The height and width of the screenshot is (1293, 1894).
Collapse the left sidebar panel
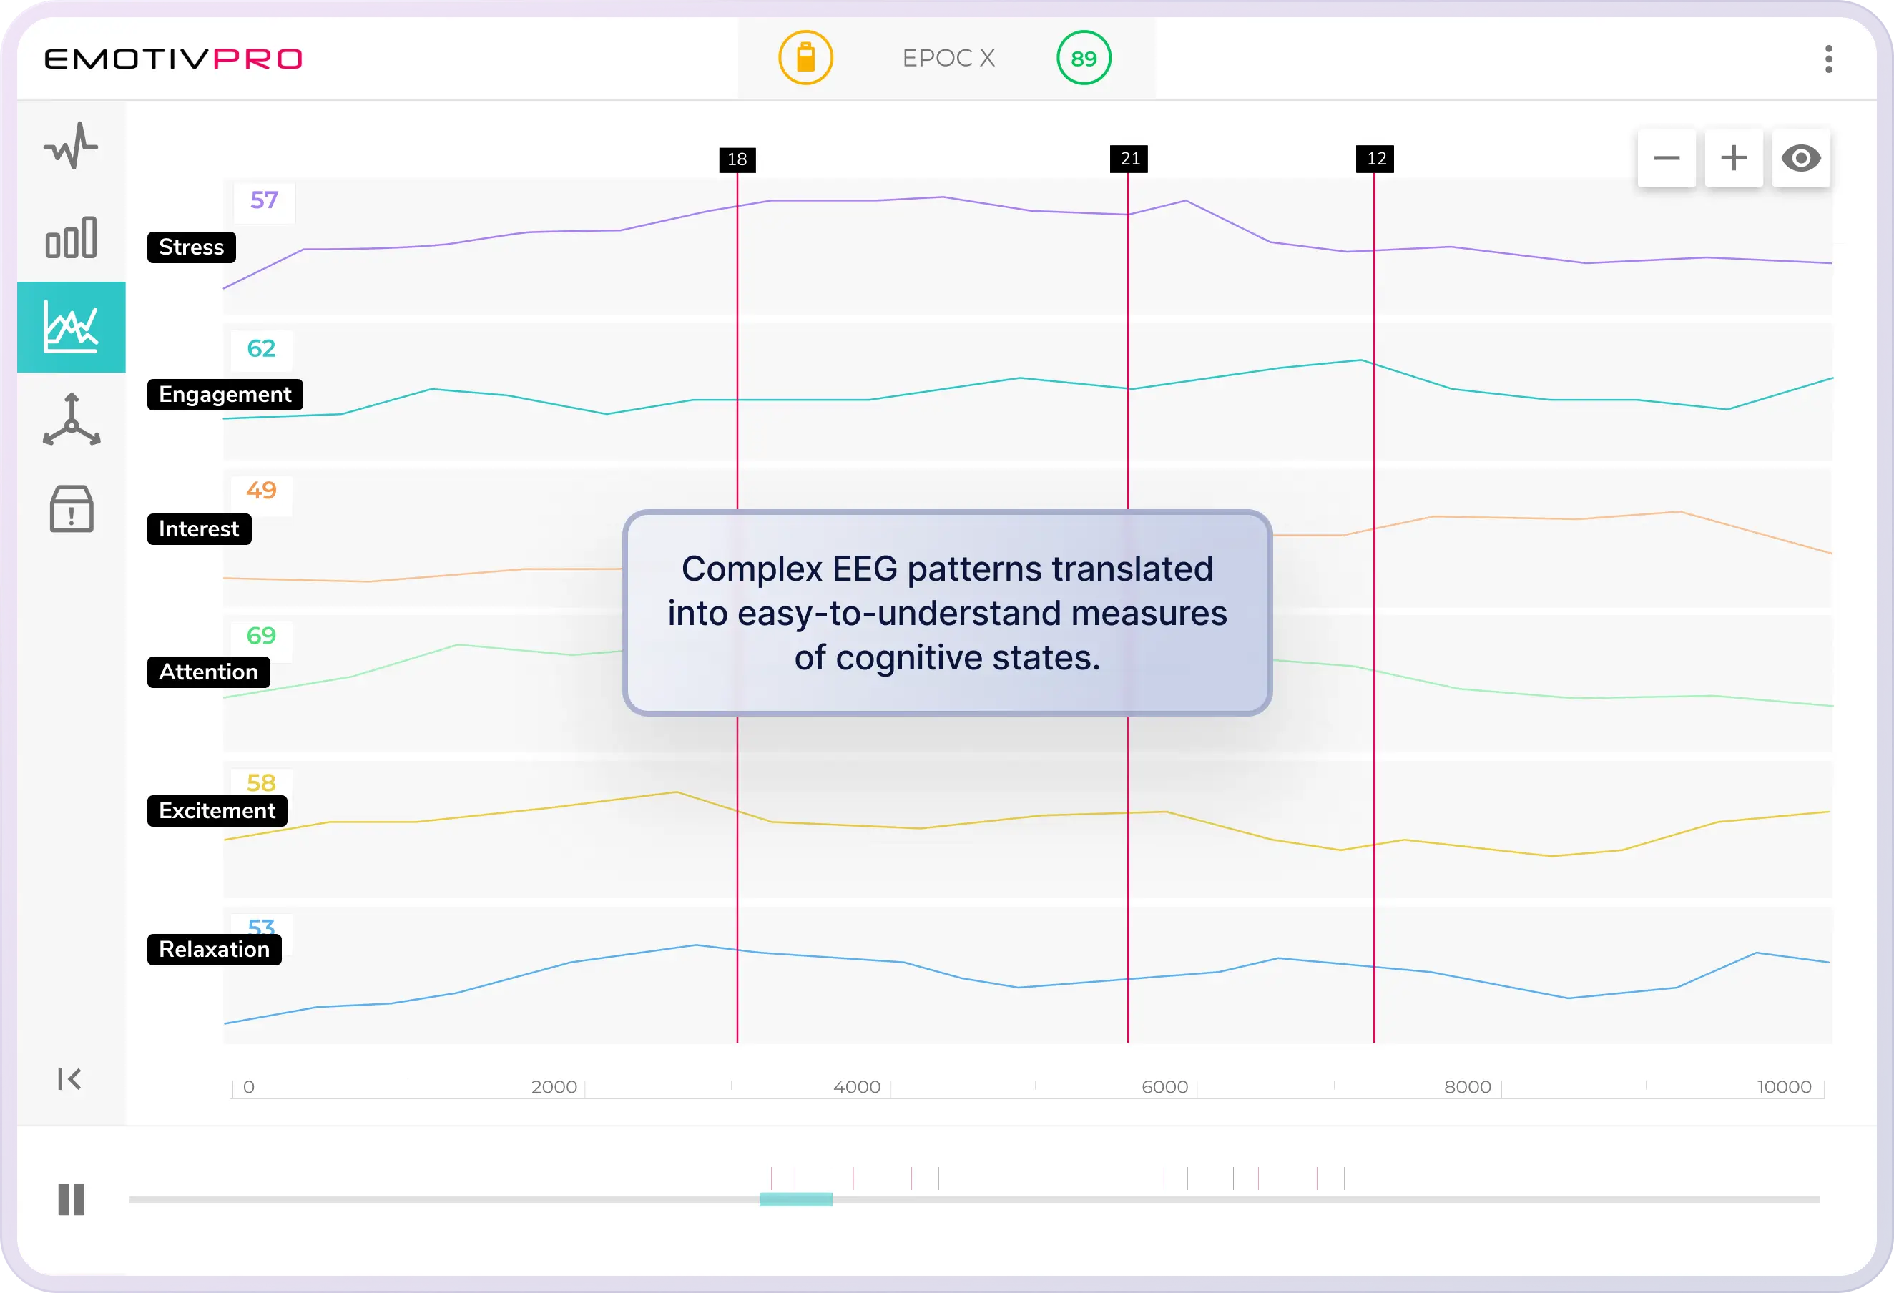(x=71, y=1078)
